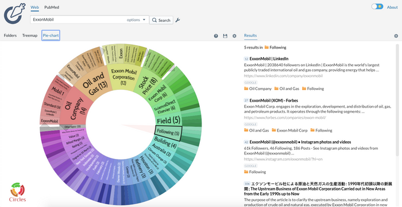Click the Search button
This screenshot has height=207, width=402.
tap(161, 20)
